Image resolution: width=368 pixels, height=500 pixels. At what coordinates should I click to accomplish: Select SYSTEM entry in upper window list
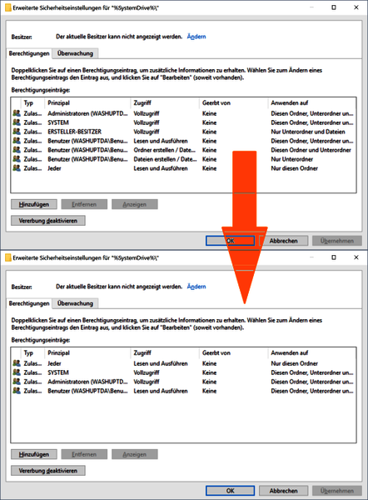(x=183, y=122)
